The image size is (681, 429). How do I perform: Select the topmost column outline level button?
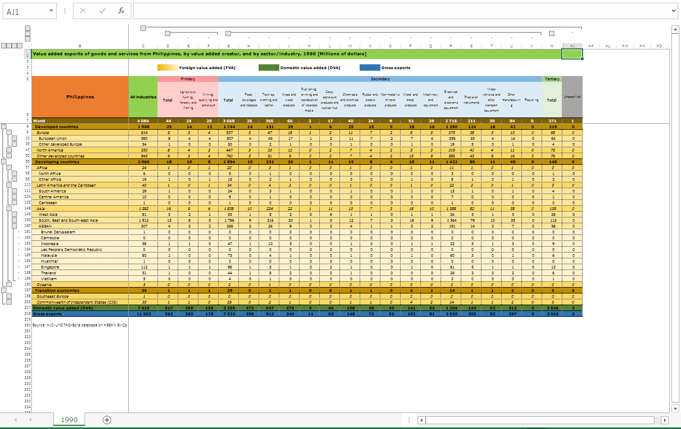tap(28, 28)
